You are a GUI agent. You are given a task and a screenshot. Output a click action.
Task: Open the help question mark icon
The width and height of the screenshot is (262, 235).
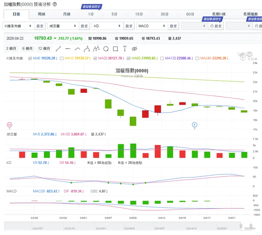(x=55, y=4)
